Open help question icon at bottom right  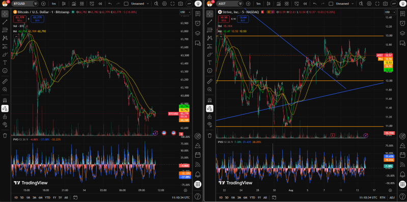point(402,196)
